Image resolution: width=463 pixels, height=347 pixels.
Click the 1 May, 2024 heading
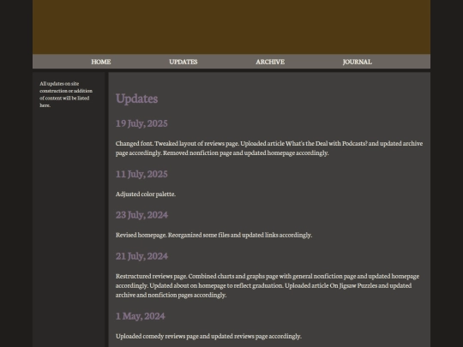point(141,316)
